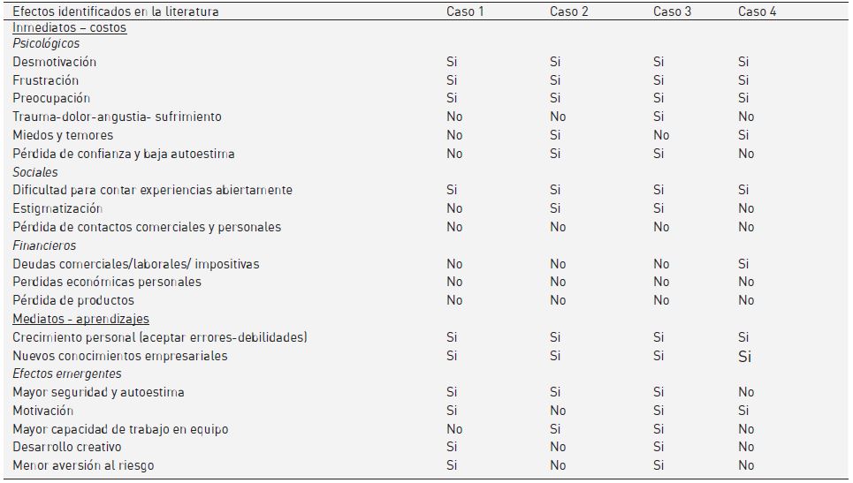Click the 'Menor aversión al riesgo' row label

click(83, 465)
